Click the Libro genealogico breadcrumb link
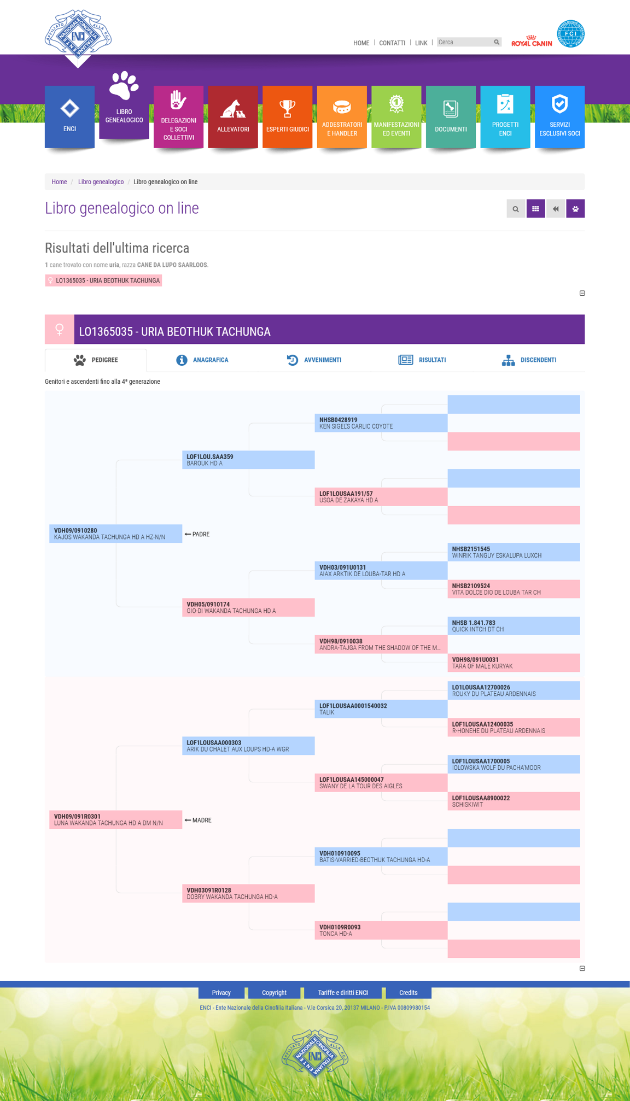This screenshot has height=1101, width=630. (101, 182)
